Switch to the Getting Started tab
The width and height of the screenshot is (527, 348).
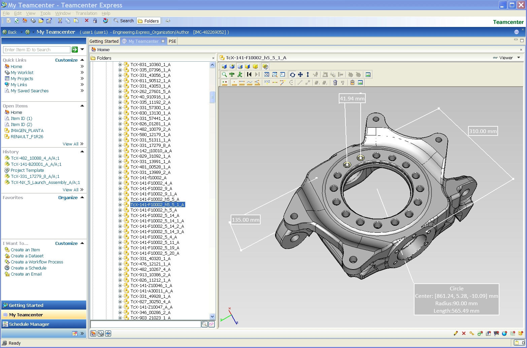tap(104, 41)
